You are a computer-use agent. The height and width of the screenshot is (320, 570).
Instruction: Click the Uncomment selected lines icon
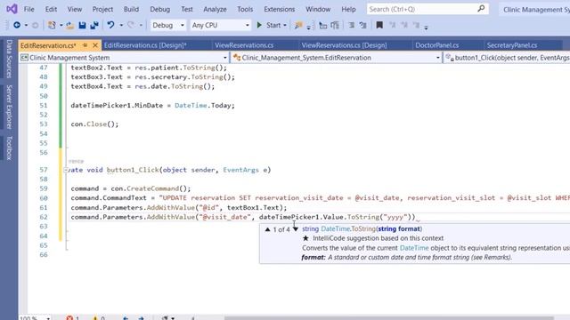point(362,25)
